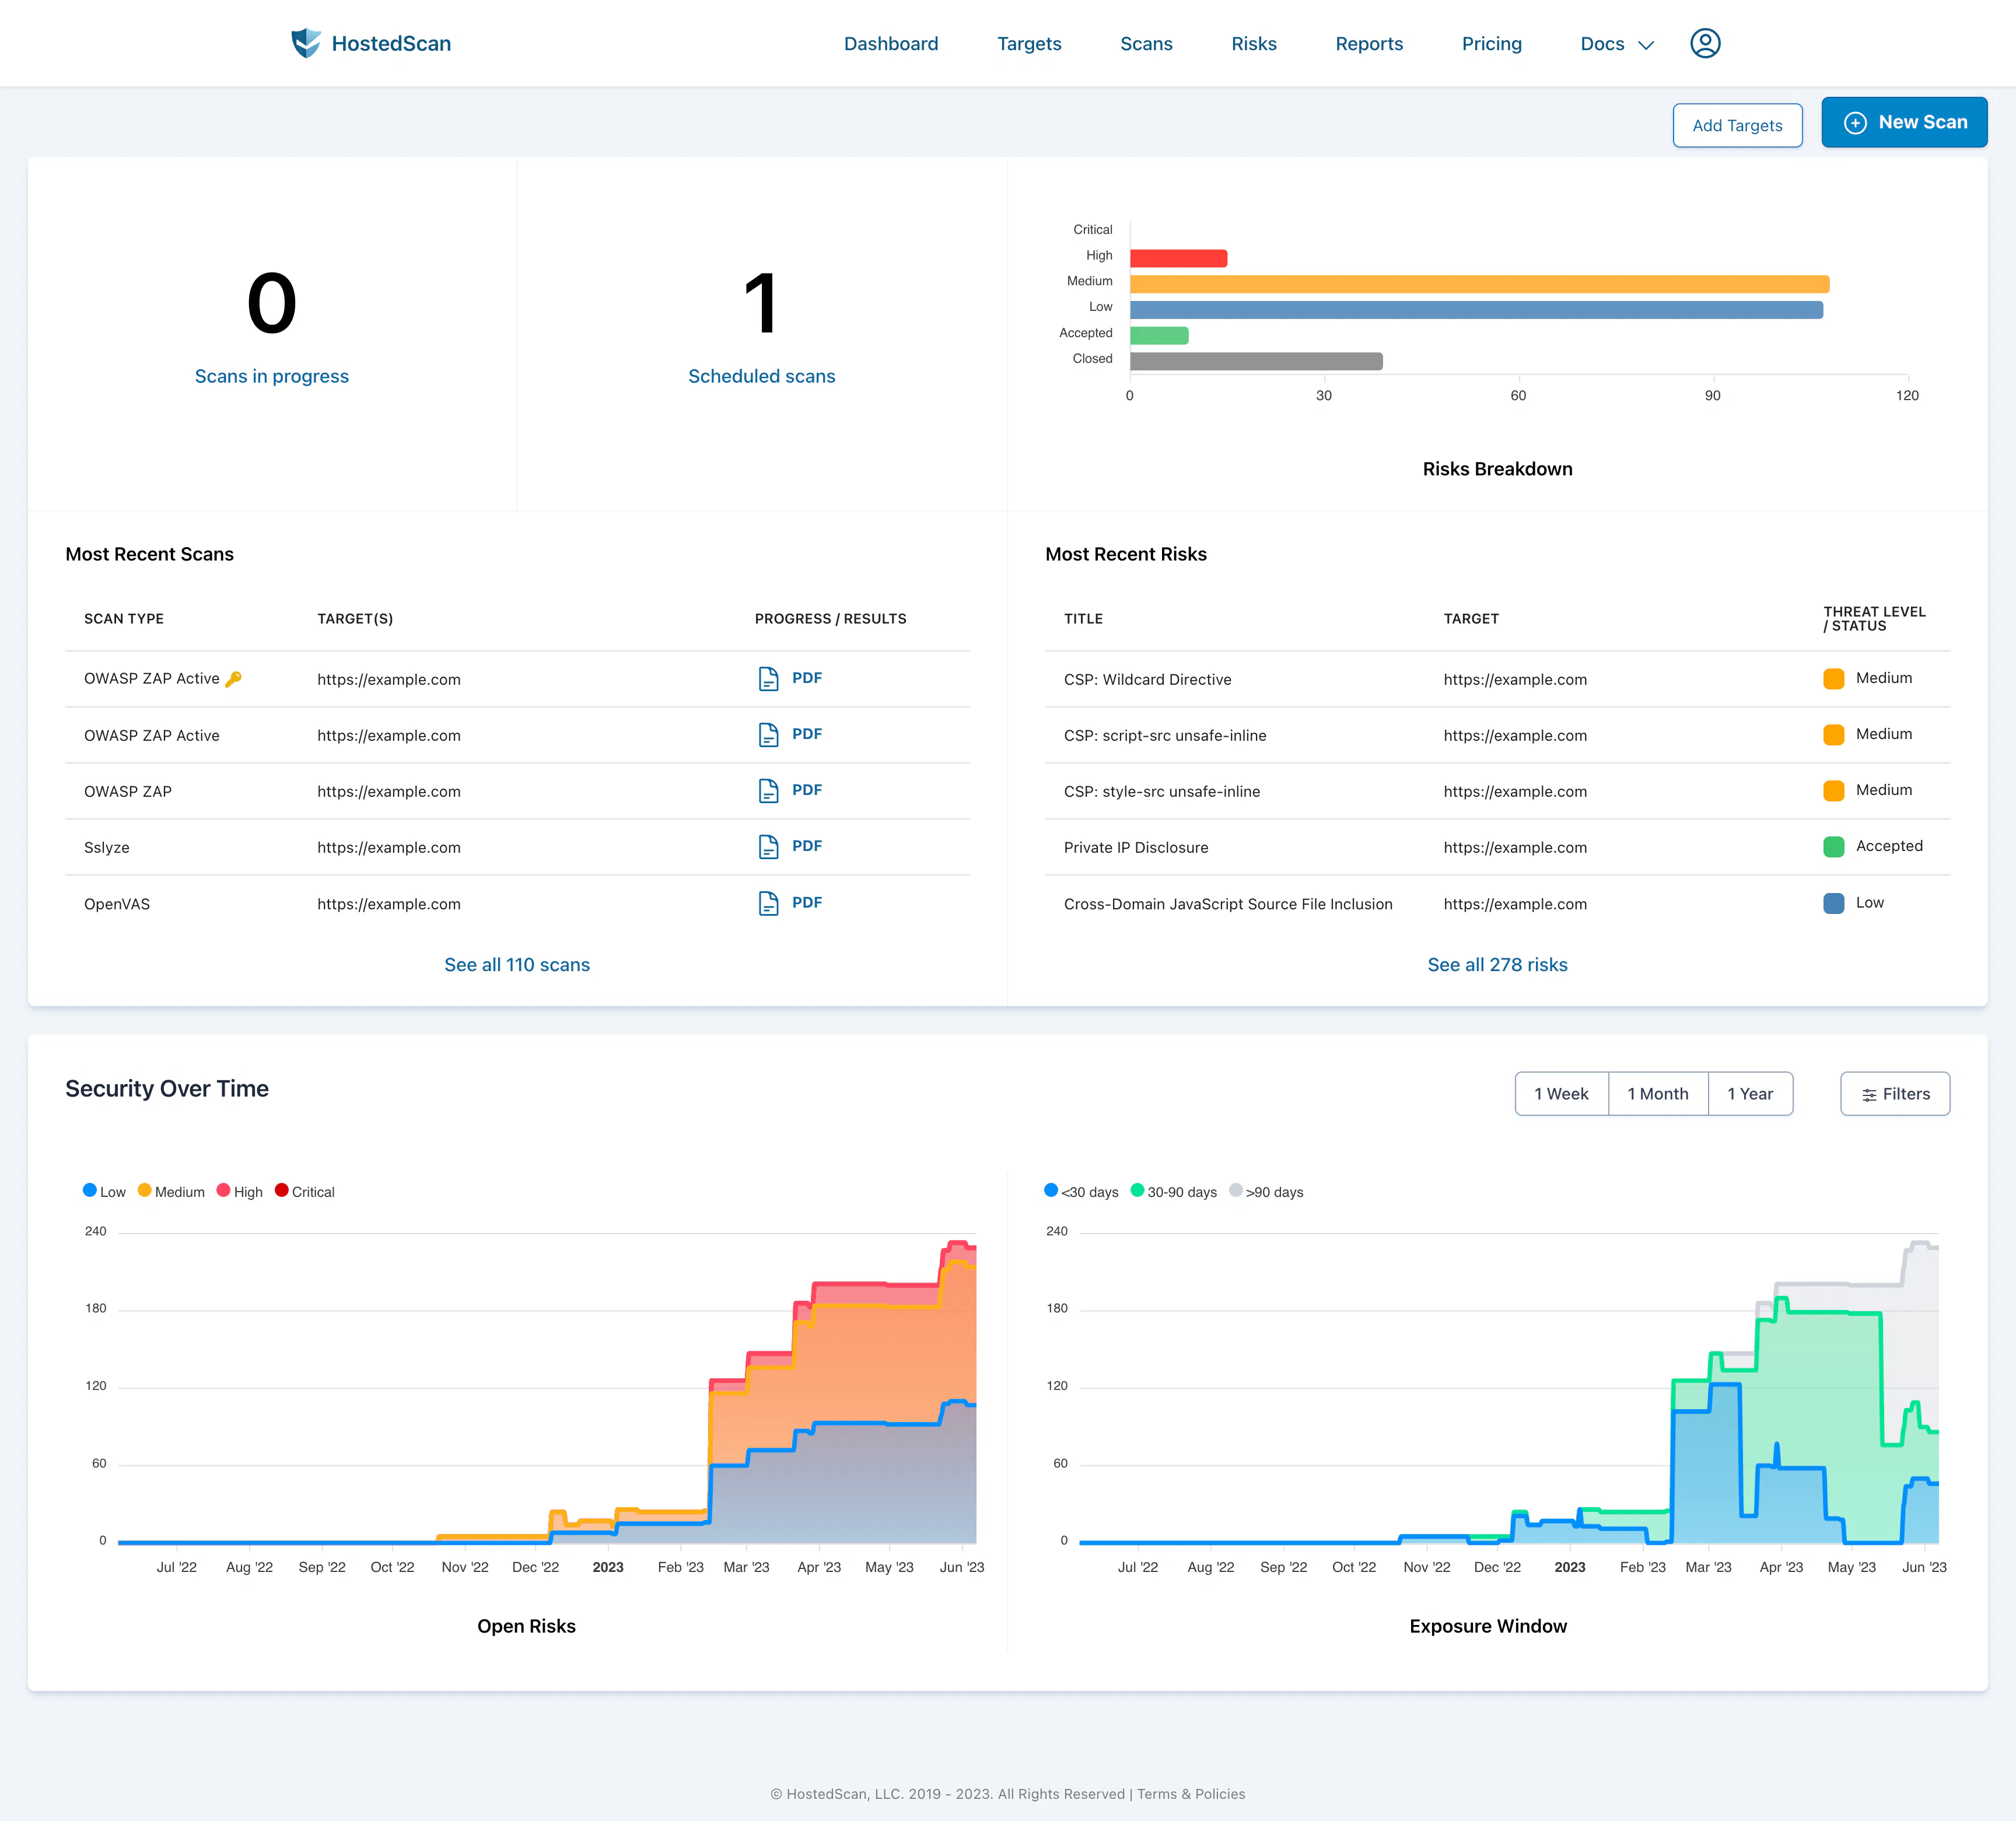Toggle Low series in Open Risks legend
Image resolution: width=2016 pixels, height=1821 pixels.
(x=104, y=1192)
